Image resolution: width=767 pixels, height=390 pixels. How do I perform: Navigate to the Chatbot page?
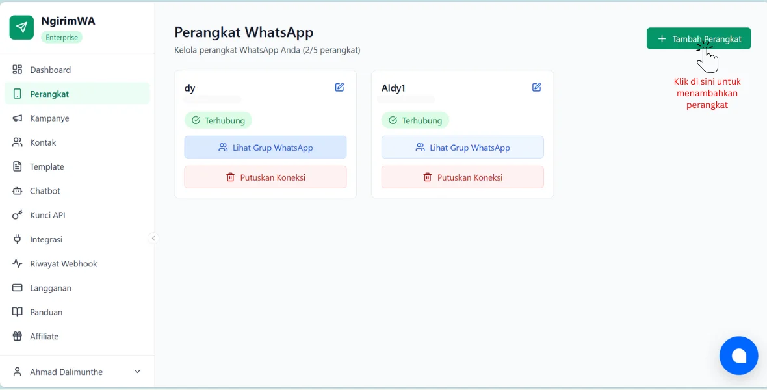click(77, 191)
